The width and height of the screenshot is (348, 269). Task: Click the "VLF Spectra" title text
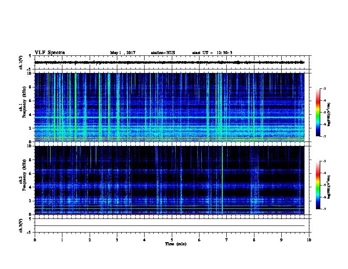point(50,53)
